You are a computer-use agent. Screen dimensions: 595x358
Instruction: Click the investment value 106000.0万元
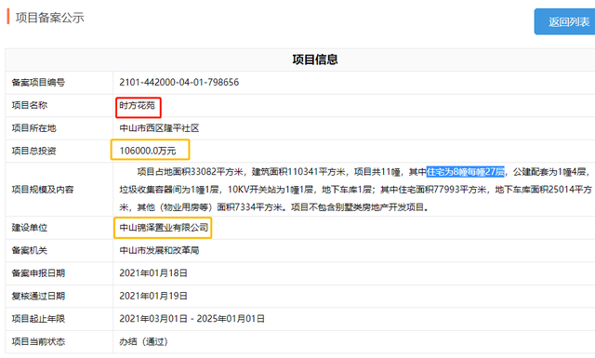pos(148,151)
